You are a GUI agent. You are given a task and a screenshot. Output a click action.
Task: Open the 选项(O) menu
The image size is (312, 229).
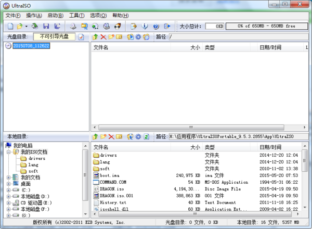click(x=98, y=16)
